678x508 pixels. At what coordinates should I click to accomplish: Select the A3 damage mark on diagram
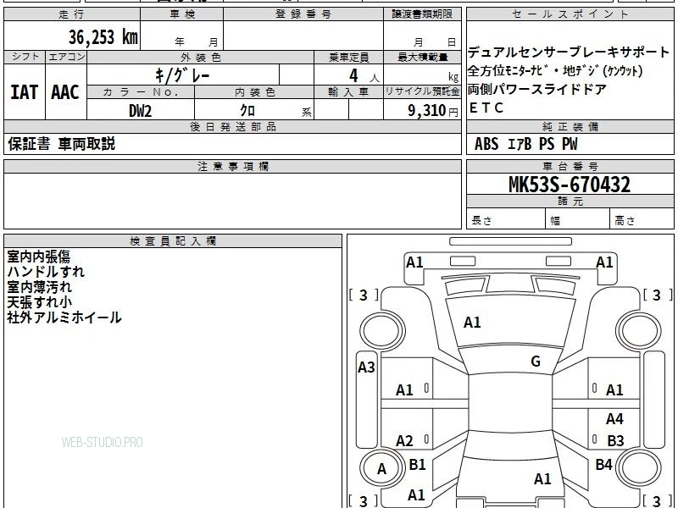point(366,367)
